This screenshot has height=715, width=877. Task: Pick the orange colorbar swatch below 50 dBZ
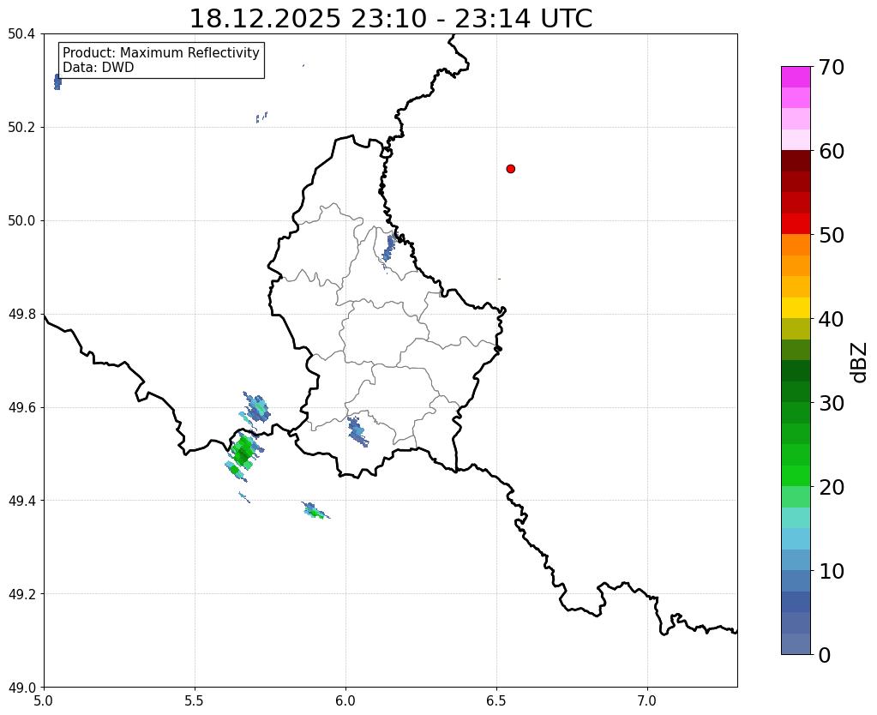(796, 245)
